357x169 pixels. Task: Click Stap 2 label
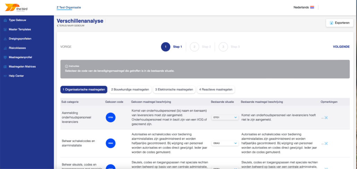click(207, 47)
